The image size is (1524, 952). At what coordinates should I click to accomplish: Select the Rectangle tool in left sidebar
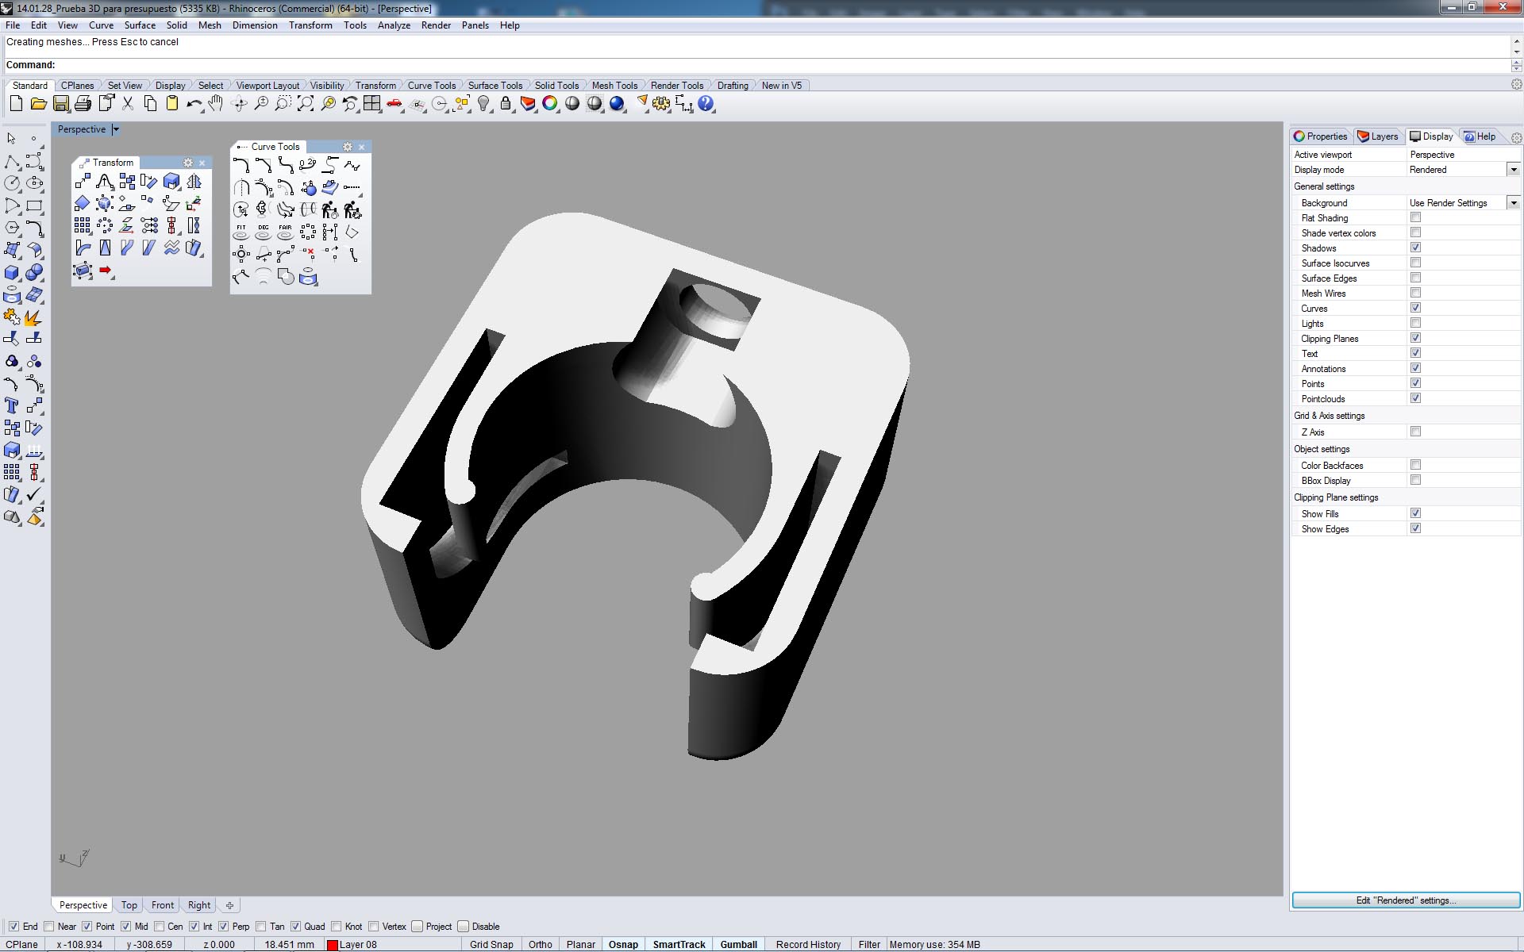[34, 205]
